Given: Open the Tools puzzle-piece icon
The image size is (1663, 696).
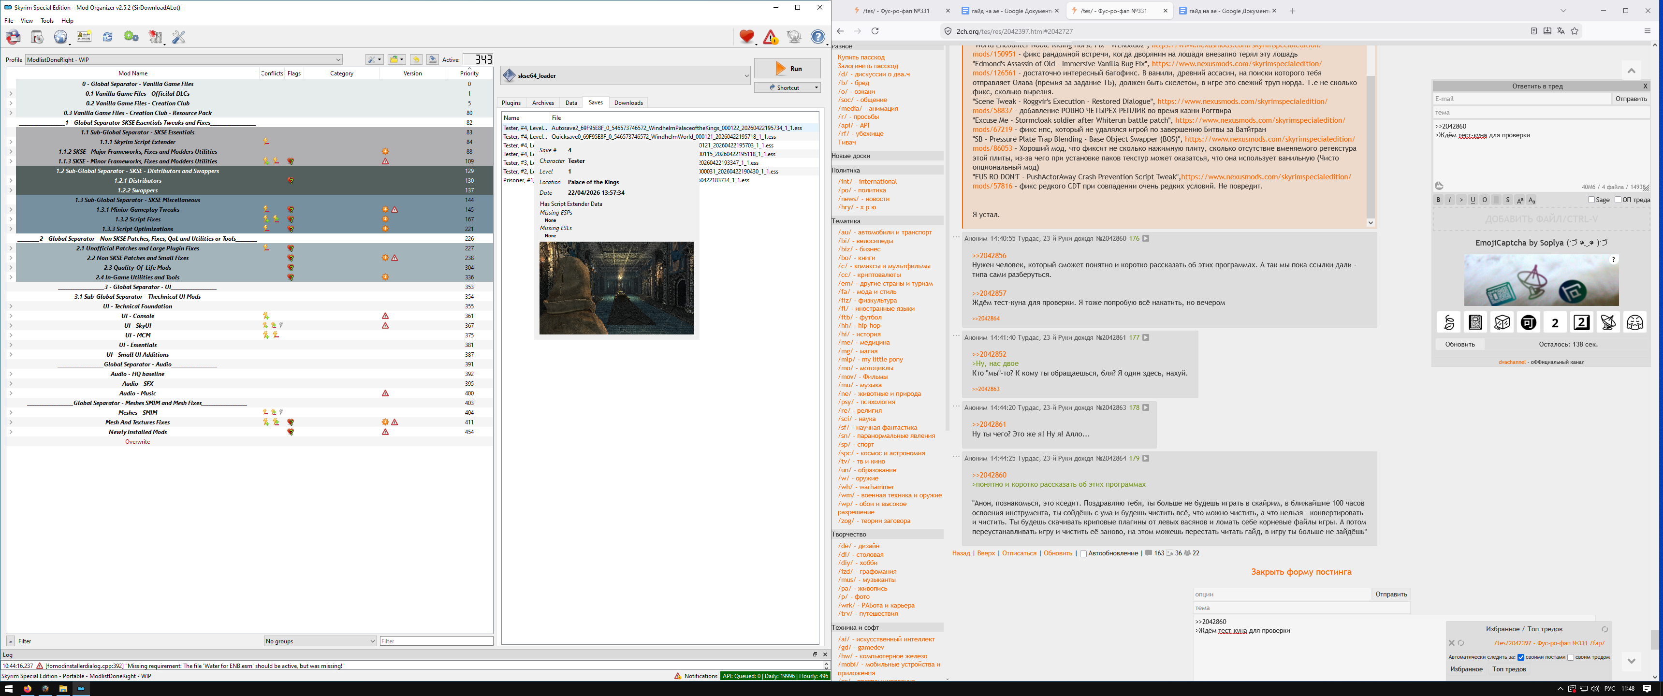Looking at the screenshot, I should pyautogui.click(x=156, y=37).
